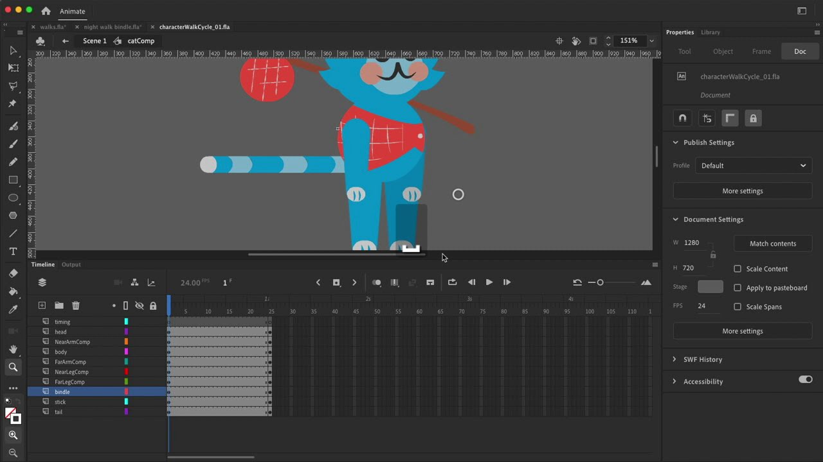This screenshot has height=462, width=823.
Task: Click center stage icon
Action: 559,40
